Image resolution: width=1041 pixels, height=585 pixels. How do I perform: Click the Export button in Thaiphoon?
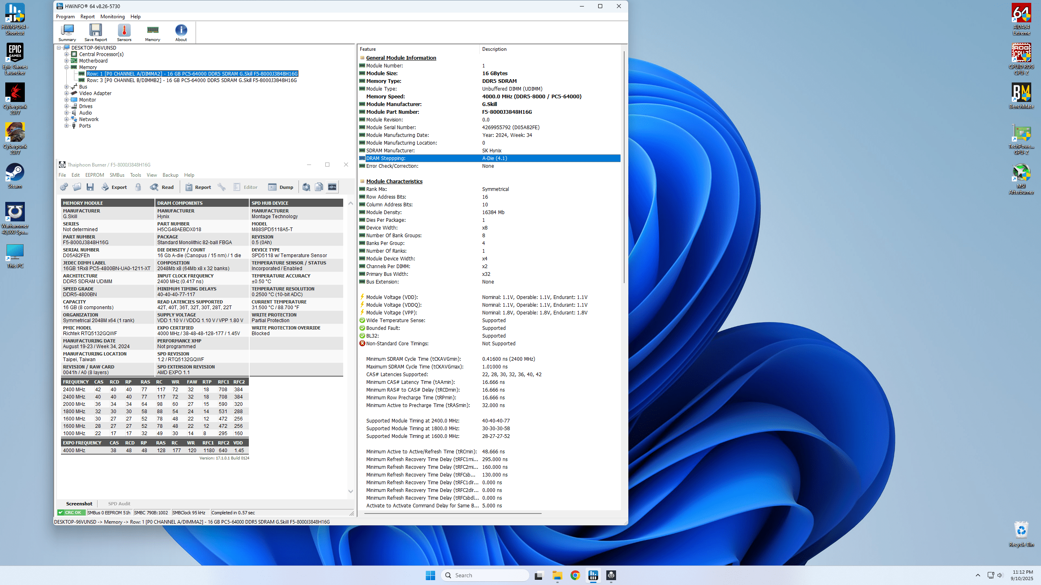coord(114,187)
